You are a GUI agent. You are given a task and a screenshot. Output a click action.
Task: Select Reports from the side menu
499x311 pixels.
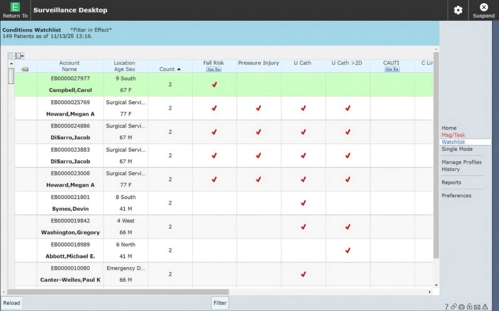pos(452,182)
